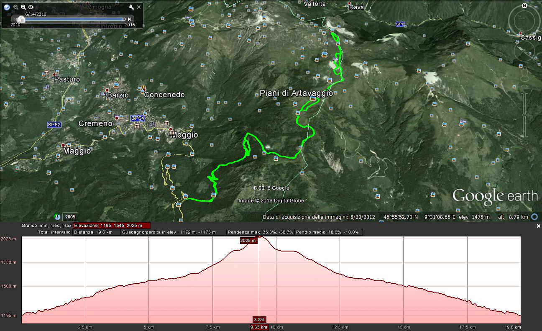
Task: Click the museum icon left of Pasturo
Action: [46, 74]
